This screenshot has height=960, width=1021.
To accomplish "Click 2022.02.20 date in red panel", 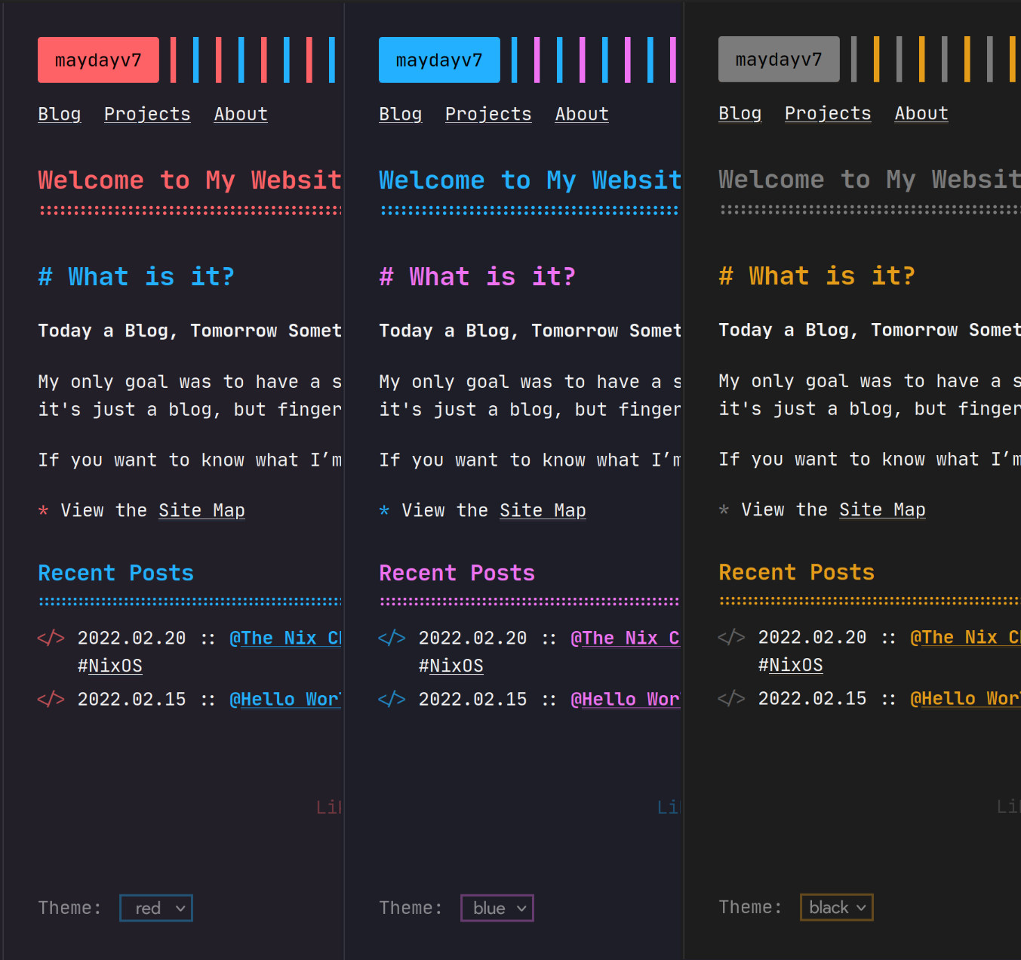I will (x=132, y=638).
